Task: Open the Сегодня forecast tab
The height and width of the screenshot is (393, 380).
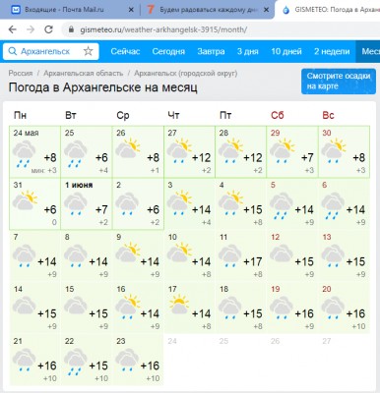Action: 168,51
